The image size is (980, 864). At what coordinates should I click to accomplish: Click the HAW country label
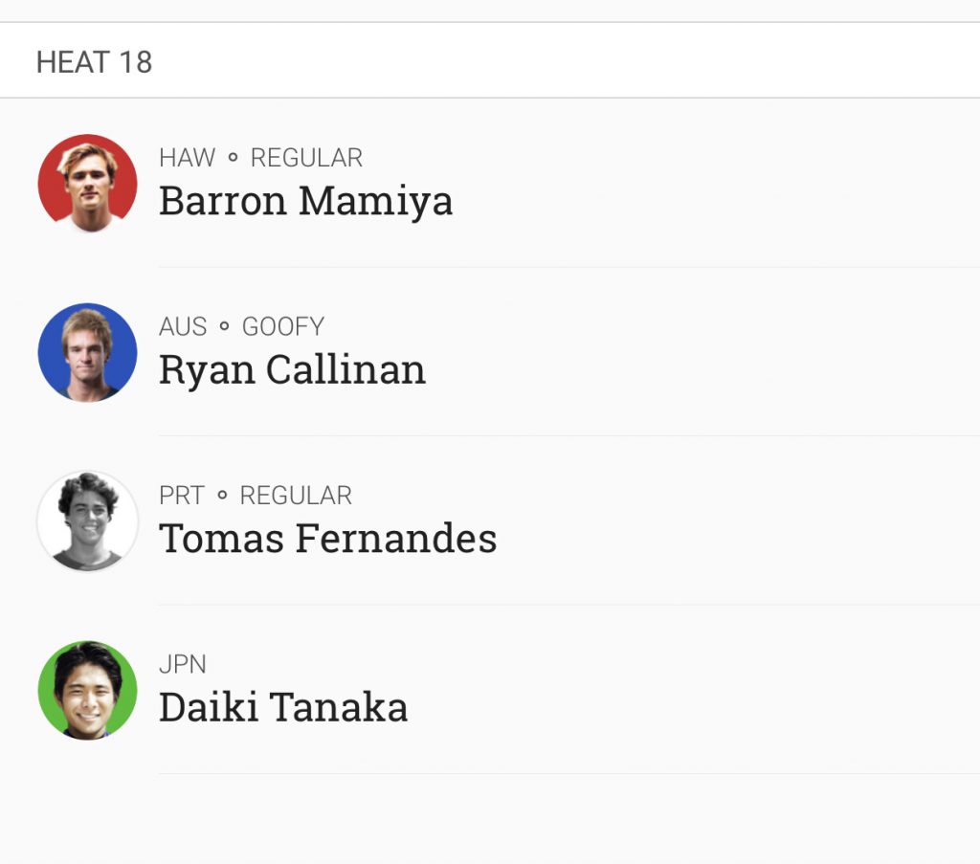(187, 158)
